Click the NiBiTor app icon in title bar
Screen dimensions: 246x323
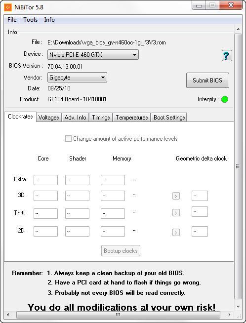(8, 7)
